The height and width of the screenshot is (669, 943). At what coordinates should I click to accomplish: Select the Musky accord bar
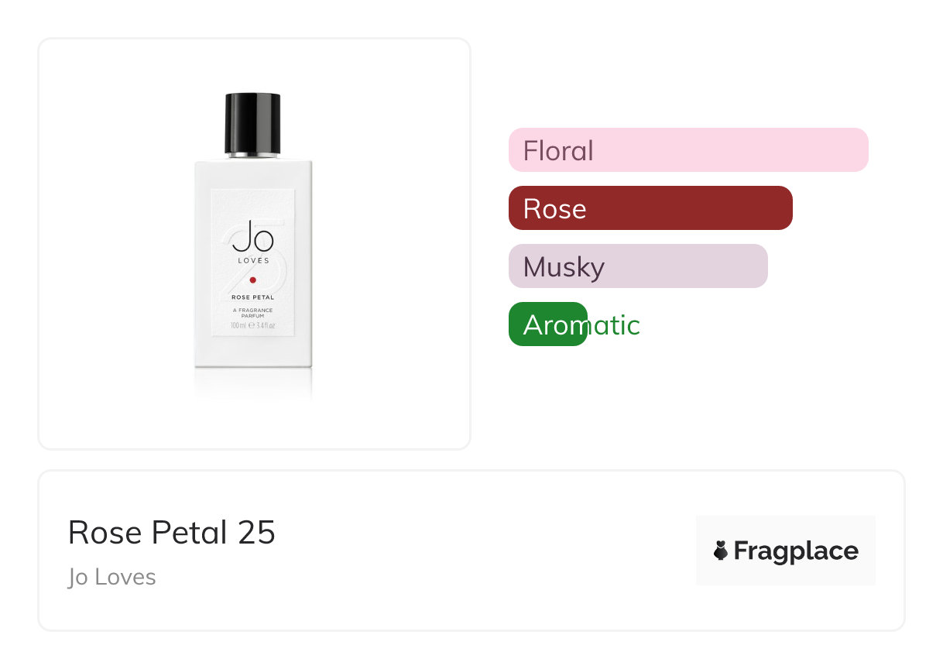click(x=637, y=266)
